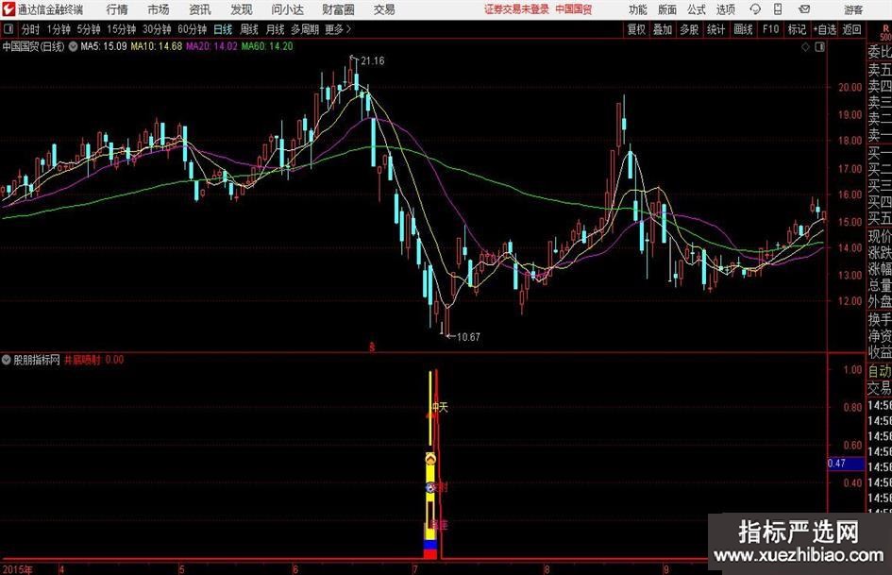Click the Tongdaxin red logo icon
Image resolution: width=892 pixels, height=575 pixels.
(x=8, y=9)
